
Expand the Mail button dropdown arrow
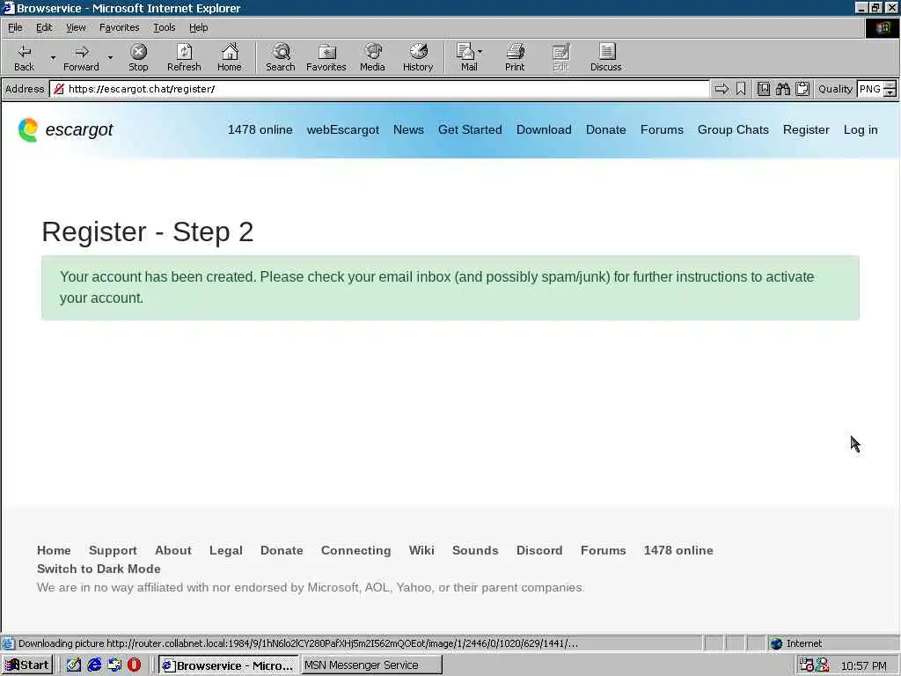point(480,52)
